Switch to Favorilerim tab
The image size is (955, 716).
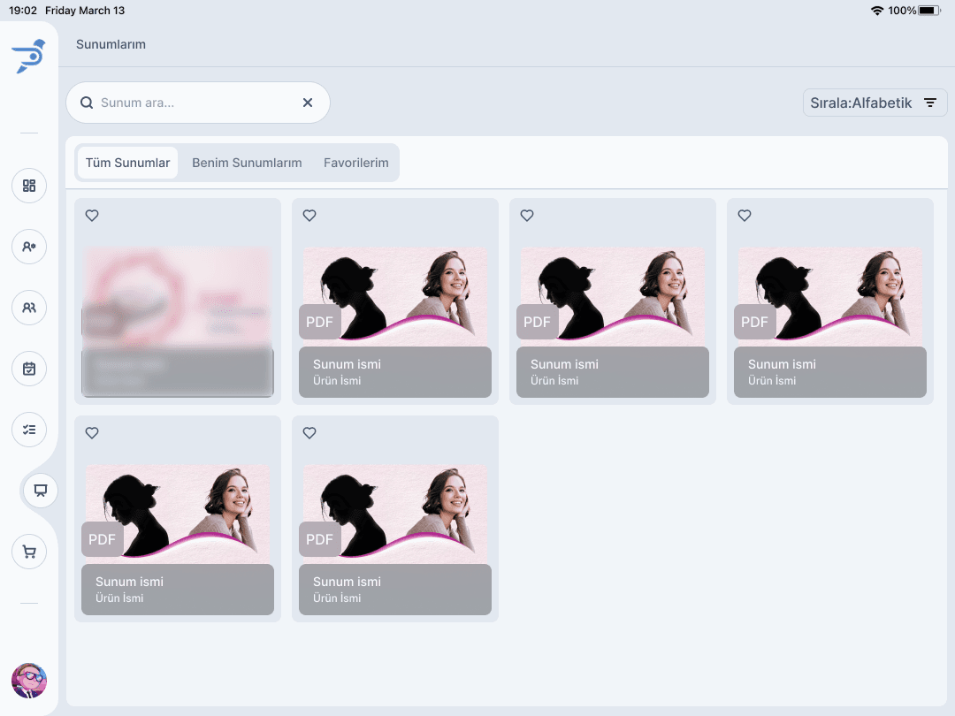(x=355, y=163)
